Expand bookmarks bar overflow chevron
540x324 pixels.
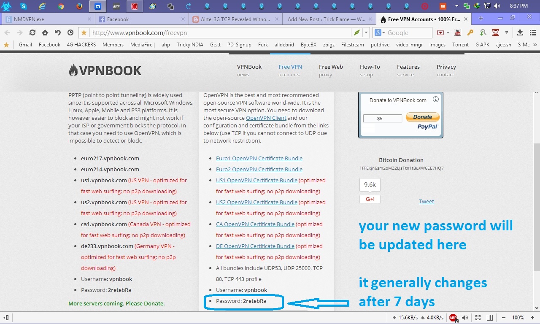[535, 44]
